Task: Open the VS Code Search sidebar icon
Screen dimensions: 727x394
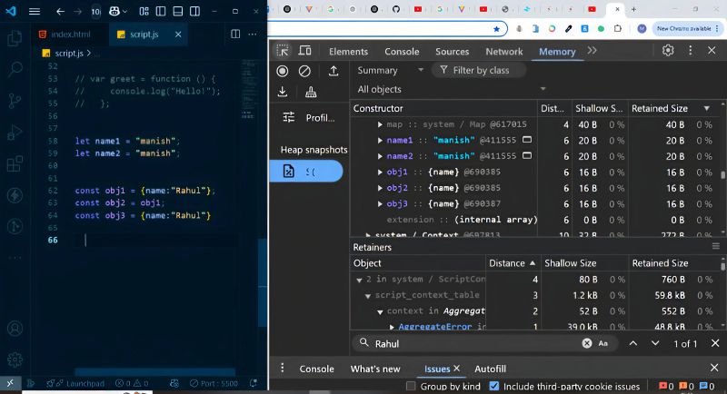Action: click(15, 70)
